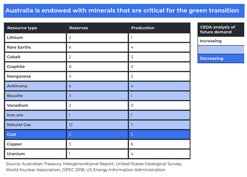
Task: Click the Natural Gas reserves value 12
Action: click(71, 125)
